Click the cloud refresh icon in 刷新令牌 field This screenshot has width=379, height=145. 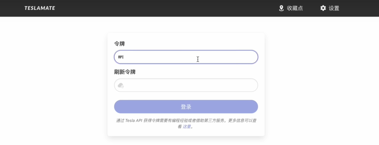pyautogui.click(x=121, y=85)
